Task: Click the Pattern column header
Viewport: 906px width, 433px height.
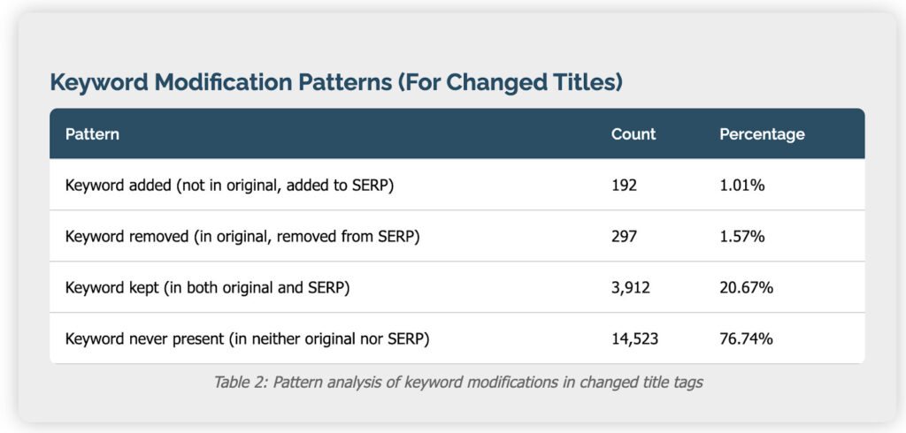Action: coord(92,134)
